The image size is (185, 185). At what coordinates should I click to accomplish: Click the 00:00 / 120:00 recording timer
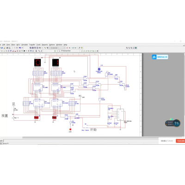tap(167, 141)
